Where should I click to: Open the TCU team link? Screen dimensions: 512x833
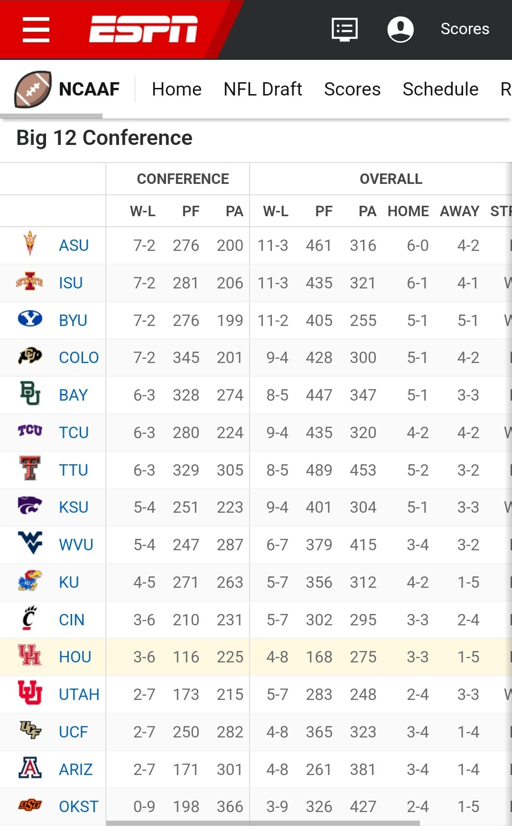[74, 432]
